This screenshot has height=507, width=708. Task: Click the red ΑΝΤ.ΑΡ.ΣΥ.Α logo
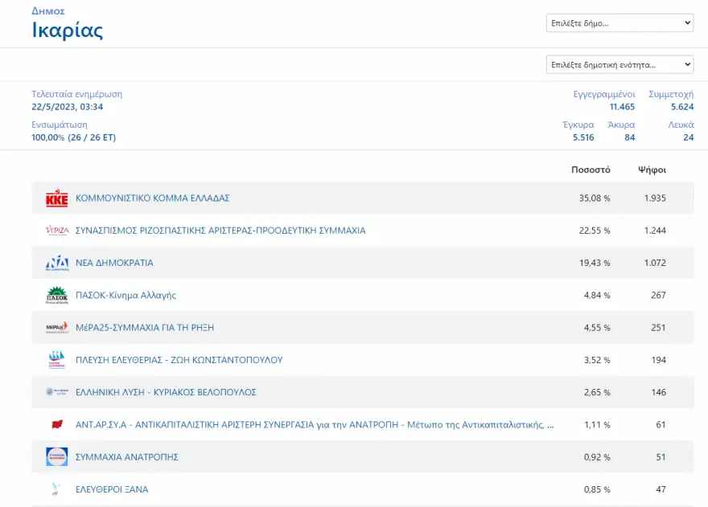[57, 424]
